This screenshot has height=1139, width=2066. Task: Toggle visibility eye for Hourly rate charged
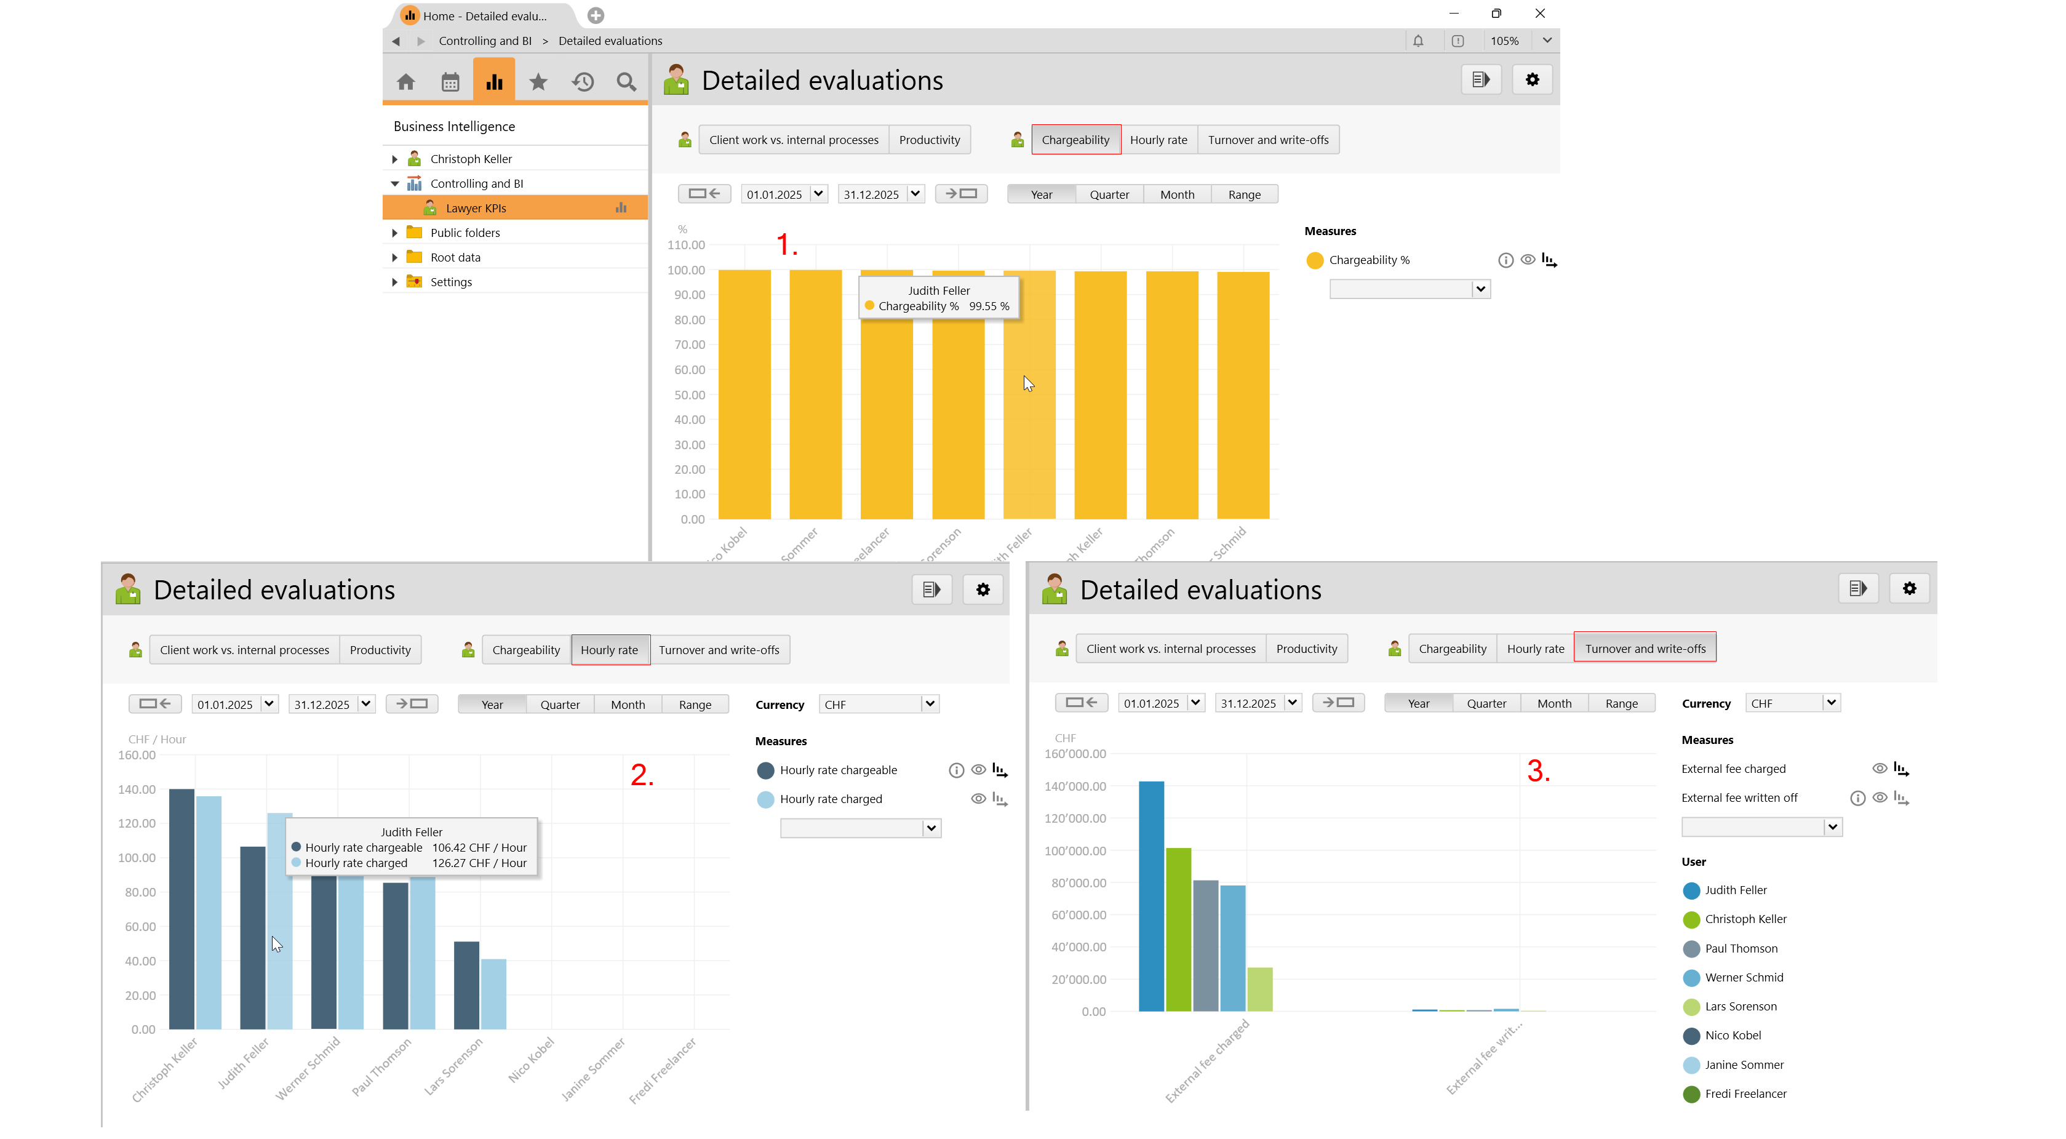coord(978,799)
